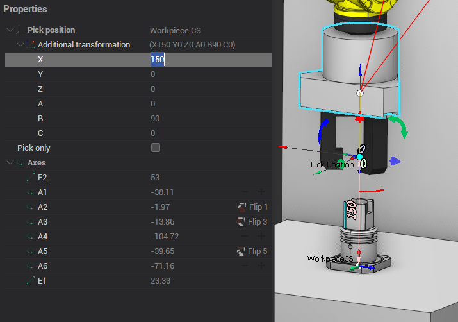Increase axis A1 with plus button
The height and width of the screenshot is (322, 458).
coord(261,192)
